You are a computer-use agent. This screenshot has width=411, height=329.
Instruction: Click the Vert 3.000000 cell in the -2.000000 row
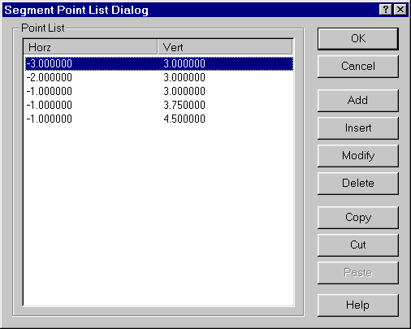184,77
